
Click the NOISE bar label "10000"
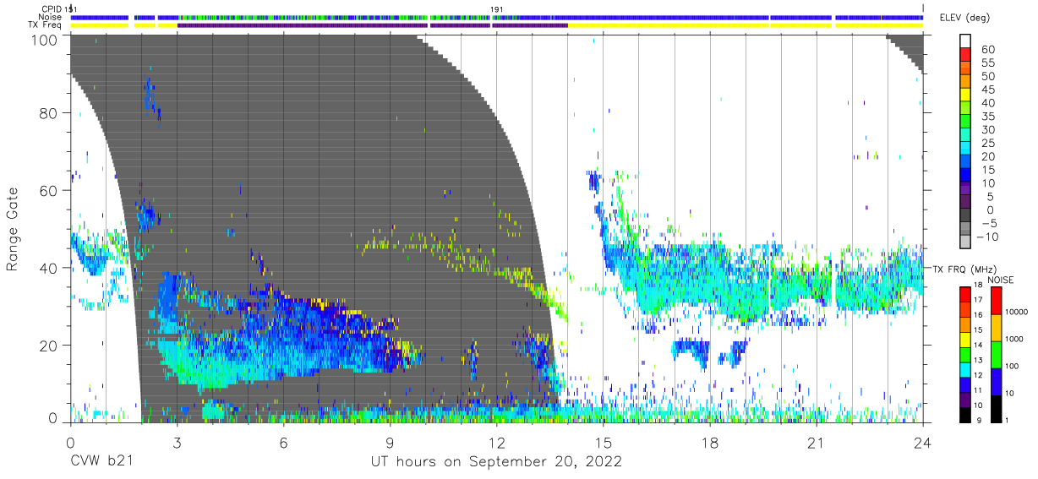(x=1018, y=313)
